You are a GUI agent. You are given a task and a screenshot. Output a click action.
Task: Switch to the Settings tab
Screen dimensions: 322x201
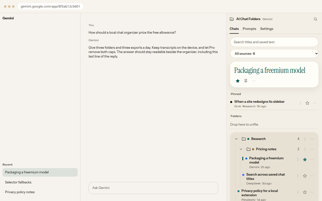pyautogui.click(x=267, y=29)
